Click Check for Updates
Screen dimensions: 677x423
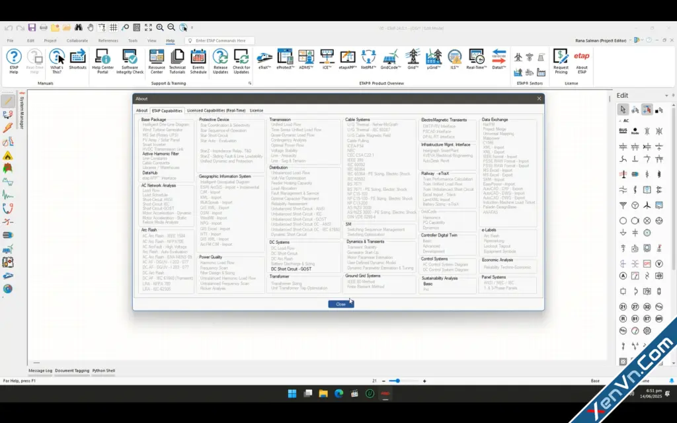coord(241,61)
